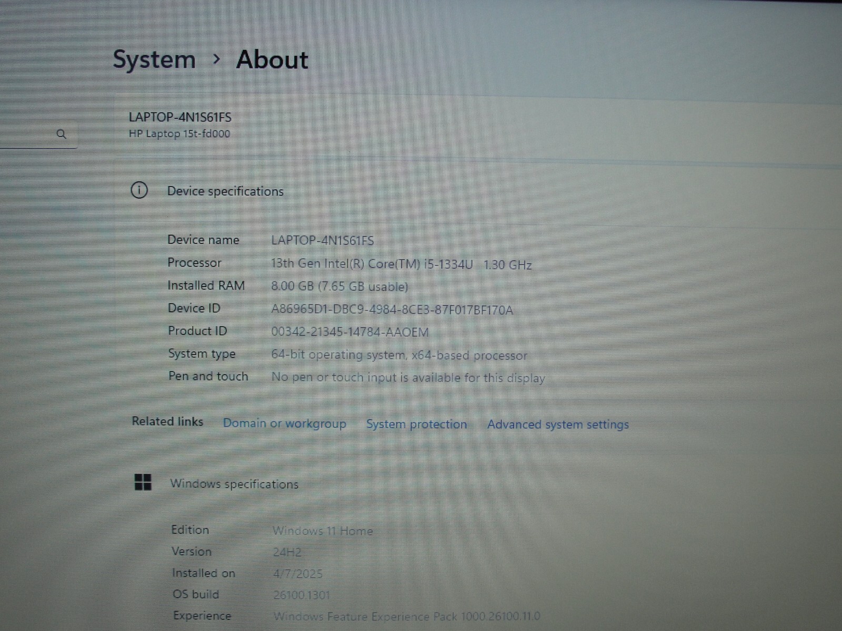Click the Device ID label

pyautogui.click(x=194, y=308)
